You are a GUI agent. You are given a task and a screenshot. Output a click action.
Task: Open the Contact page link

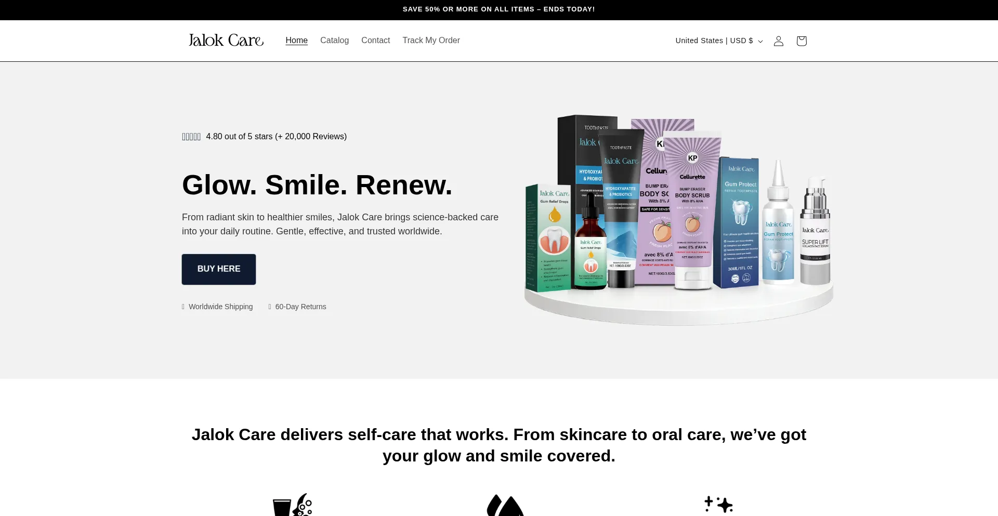[x=375, y=41]
